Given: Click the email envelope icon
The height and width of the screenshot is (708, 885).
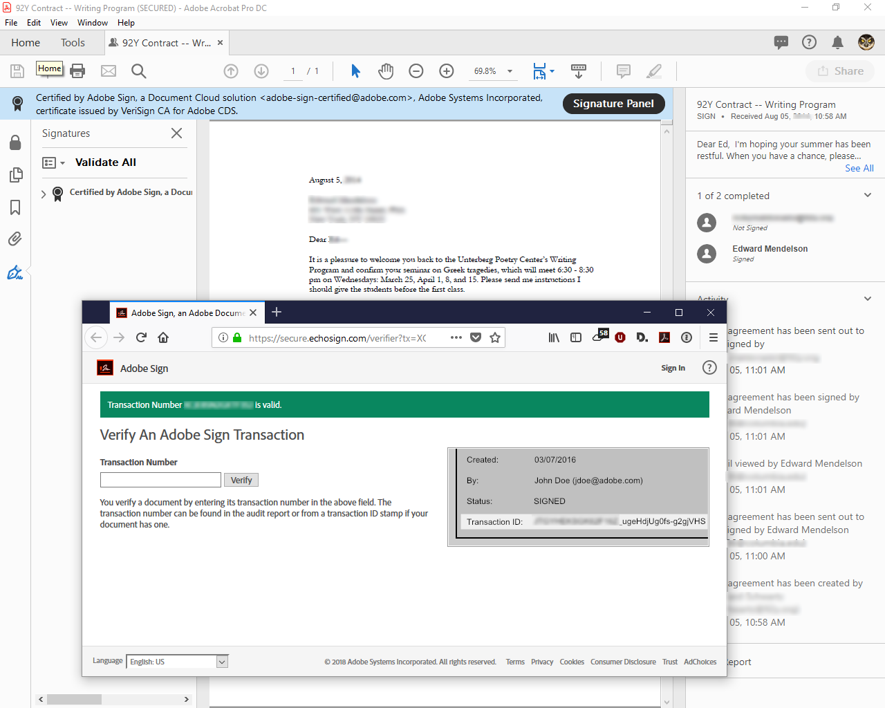Looking at the screenshot, I should pyautogui.click(x=109, y=71).
